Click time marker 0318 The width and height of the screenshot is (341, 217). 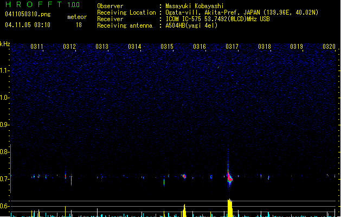pyautogui.click(x=265, y=47)
